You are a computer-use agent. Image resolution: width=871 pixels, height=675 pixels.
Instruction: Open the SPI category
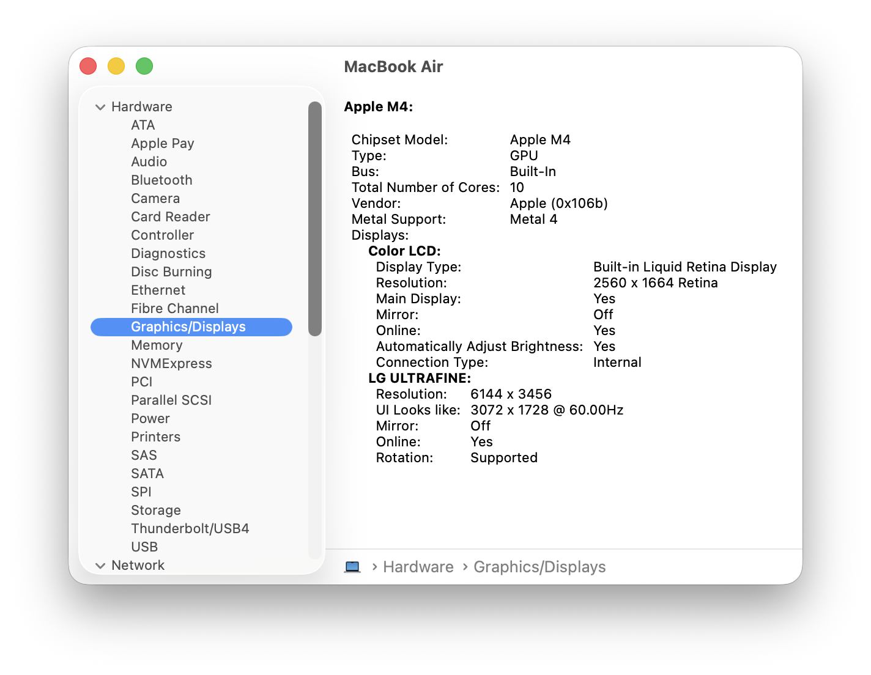(x=141, y=492)
